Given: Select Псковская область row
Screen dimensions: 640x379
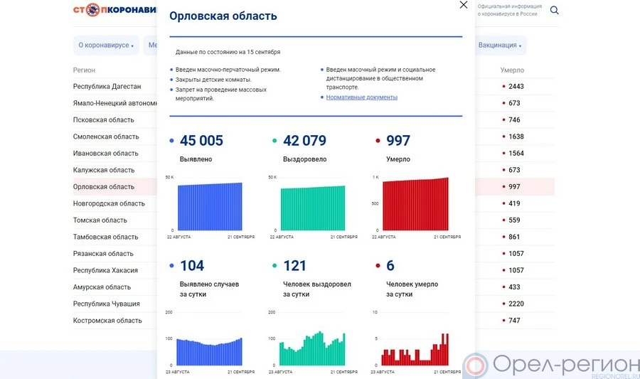Looking at the screenshot, I should coord(103,120).
